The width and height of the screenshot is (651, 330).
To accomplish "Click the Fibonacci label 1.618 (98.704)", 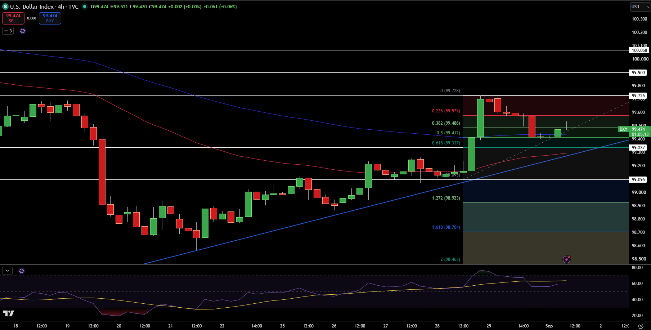I will 446,227.
